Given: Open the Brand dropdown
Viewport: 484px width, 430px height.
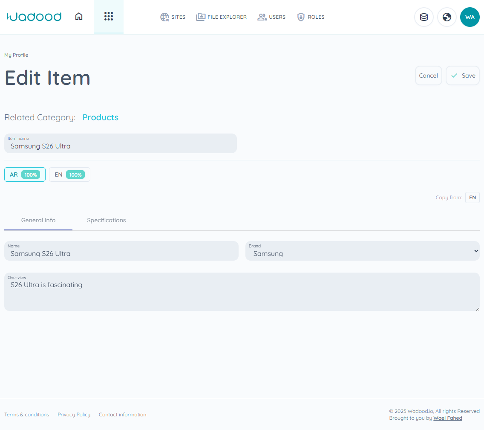Looking at the screenshot, I should [x=363, y=251].
